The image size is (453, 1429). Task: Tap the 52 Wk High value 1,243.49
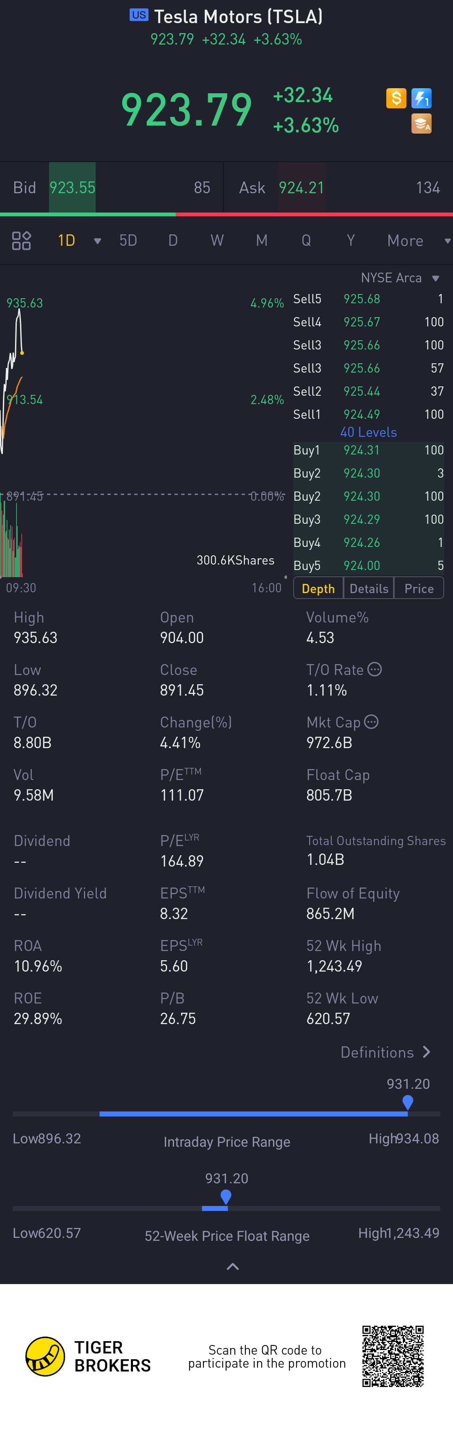point(334,966)
